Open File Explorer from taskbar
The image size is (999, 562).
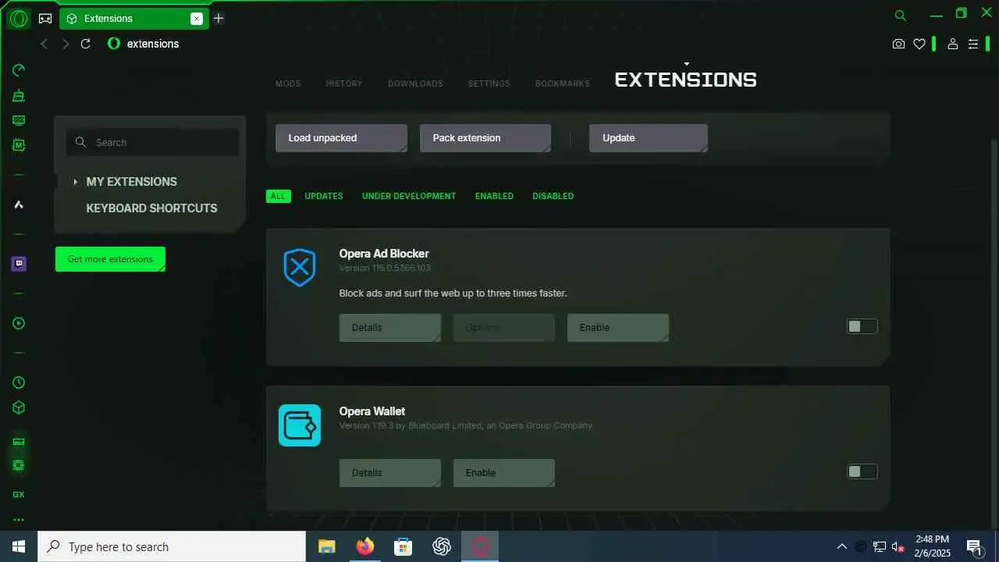tap(326, 546)
